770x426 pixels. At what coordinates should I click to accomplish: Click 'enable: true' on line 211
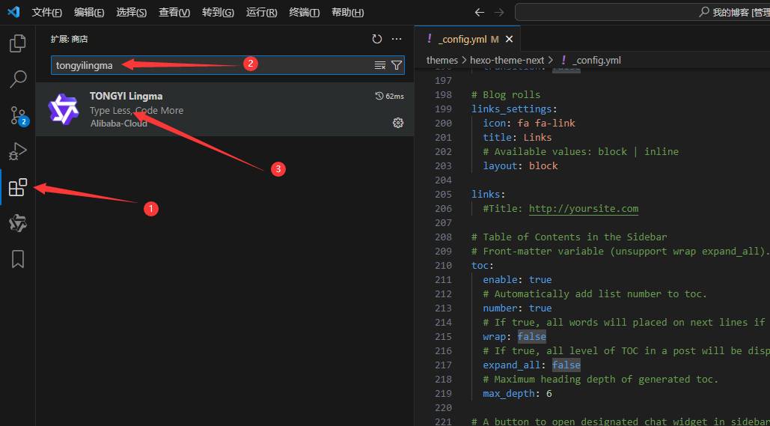(x=517, y=279)
